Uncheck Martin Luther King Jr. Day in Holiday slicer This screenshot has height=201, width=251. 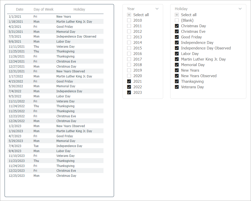(177, 59)
